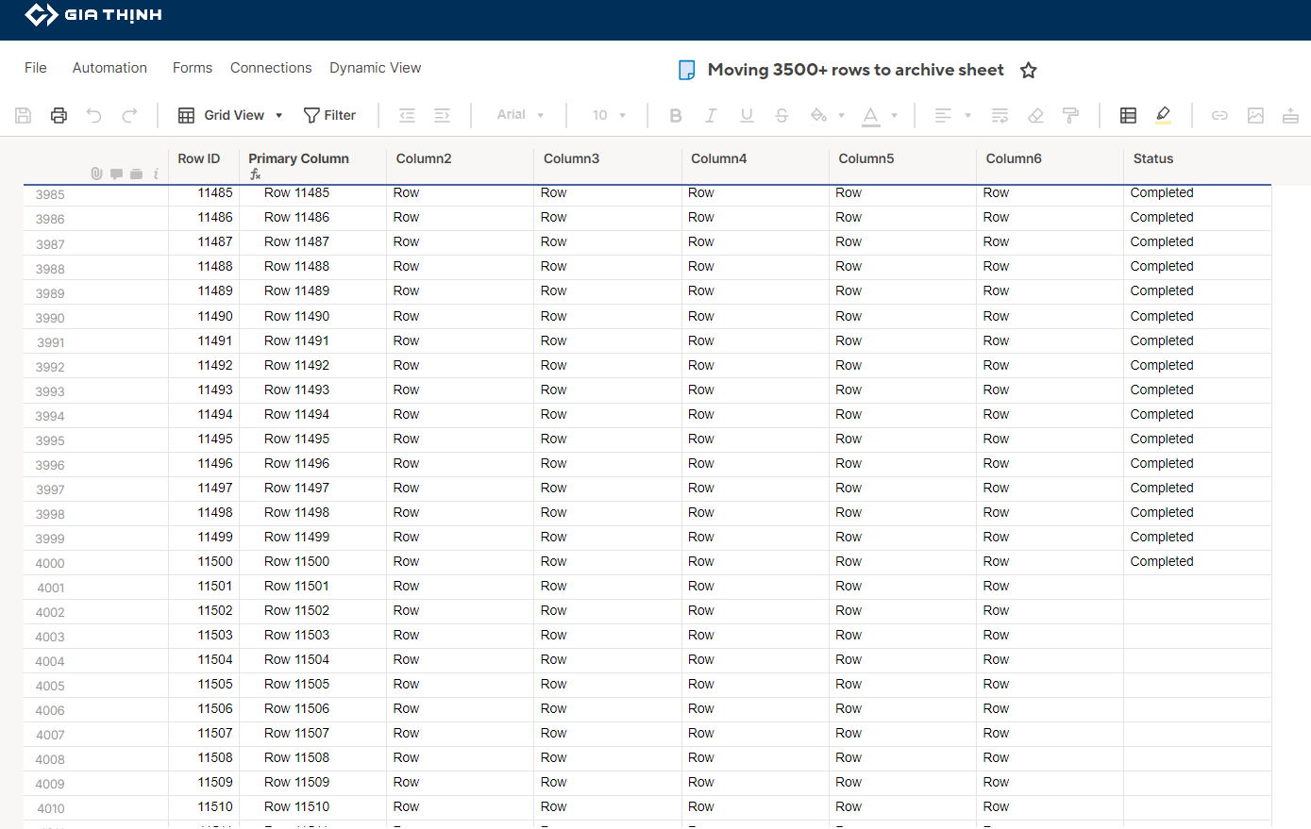Screen dimensions: 1311x829
Task: Click the insert hyperlink icon
Action: pyautogui.click(x=1219, y=115)
